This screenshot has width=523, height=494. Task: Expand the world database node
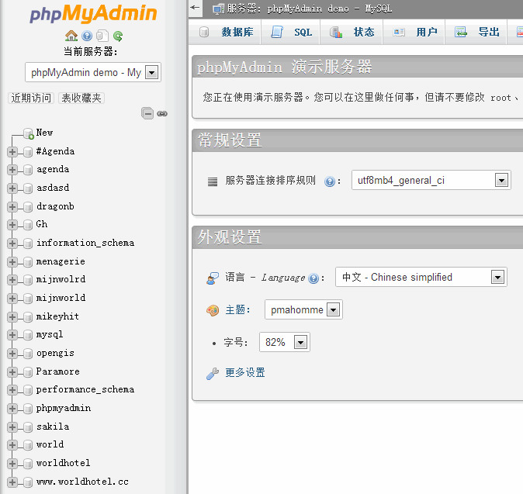12,445
